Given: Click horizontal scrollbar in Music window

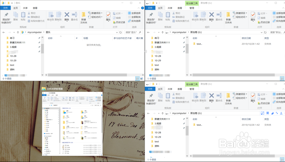Looking at the screenshot, I should coord(87,75).
